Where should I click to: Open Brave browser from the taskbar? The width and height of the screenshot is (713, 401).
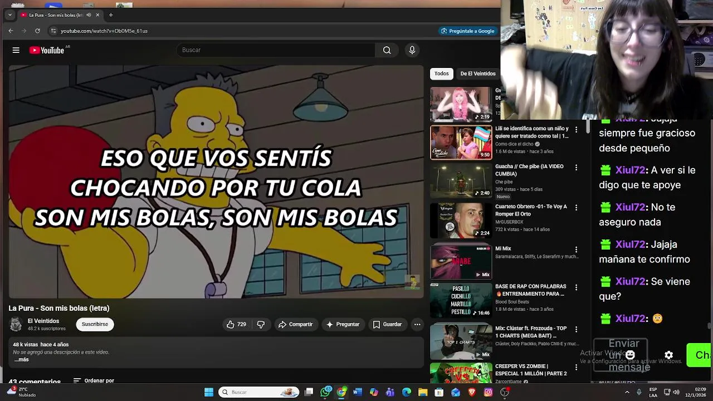472,392
